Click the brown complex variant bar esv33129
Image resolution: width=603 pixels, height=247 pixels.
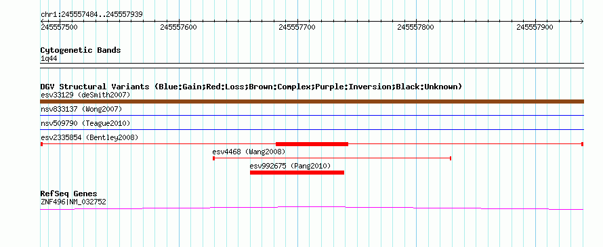312,102
